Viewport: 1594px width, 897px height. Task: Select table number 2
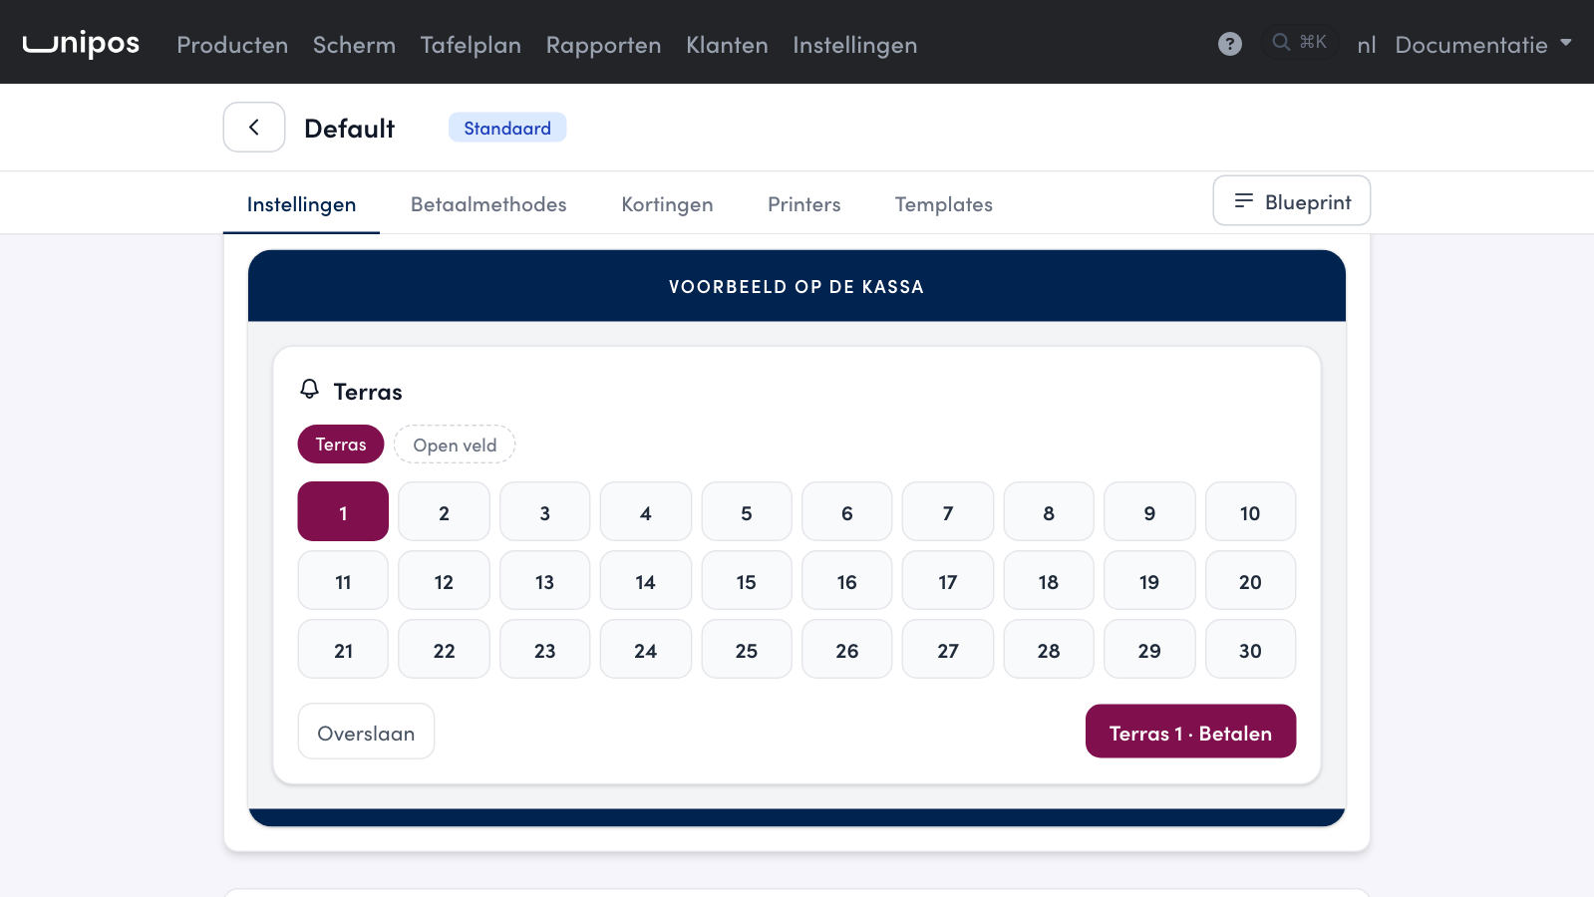(444, 512)
